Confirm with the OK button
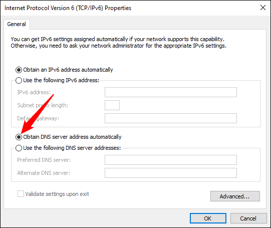This screenshot has height=228, width=271. click(208, 218)
